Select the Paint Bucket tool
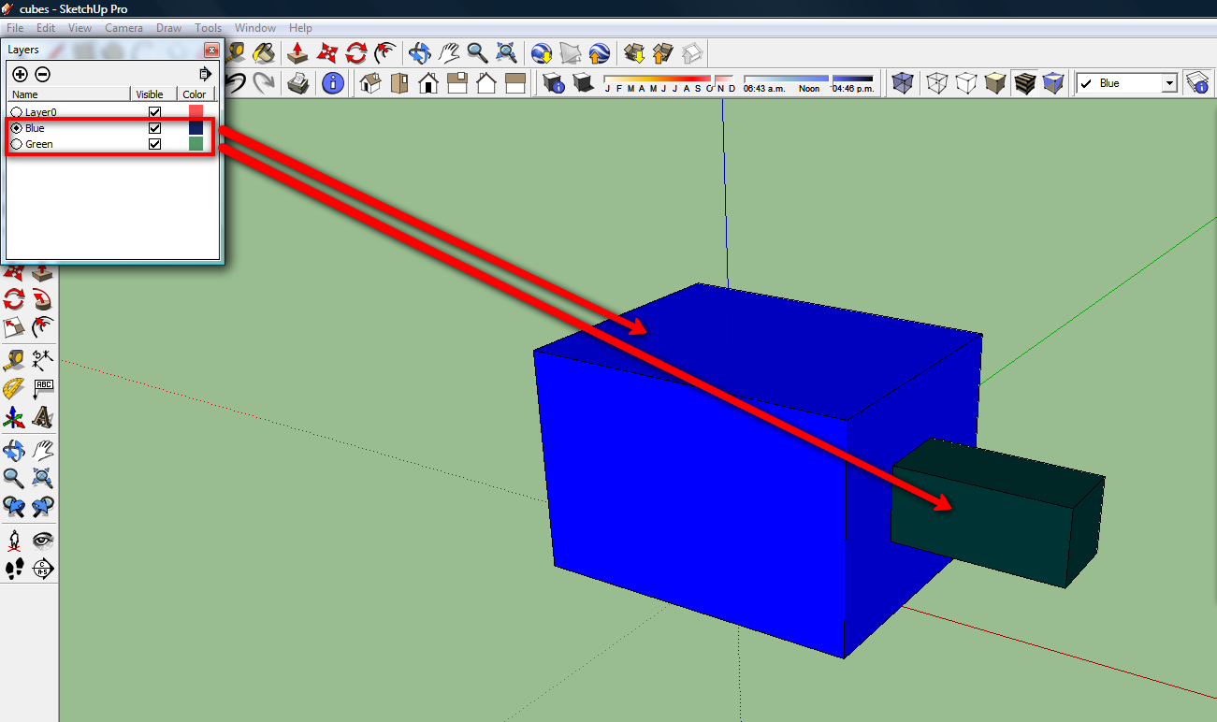 [x=265, y=51]
